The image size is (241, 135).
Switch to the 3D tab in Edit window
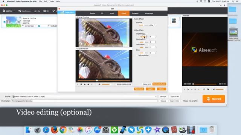tap(102, 13)
